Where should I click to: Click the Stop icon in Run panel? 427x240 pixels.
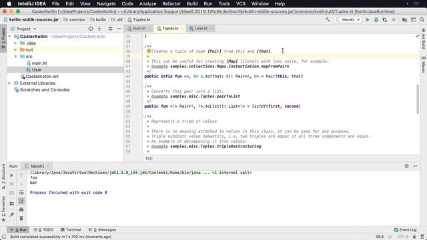12,184
